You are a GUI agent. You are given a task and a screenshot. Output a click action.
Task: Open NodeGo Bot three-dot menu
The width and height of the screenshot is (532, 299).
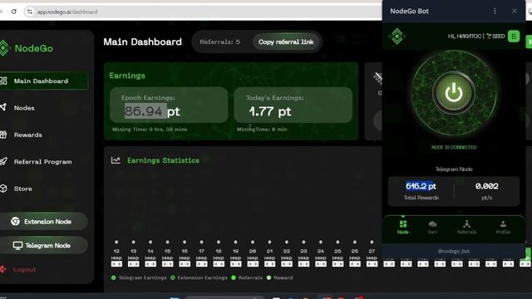pos(495,11)
